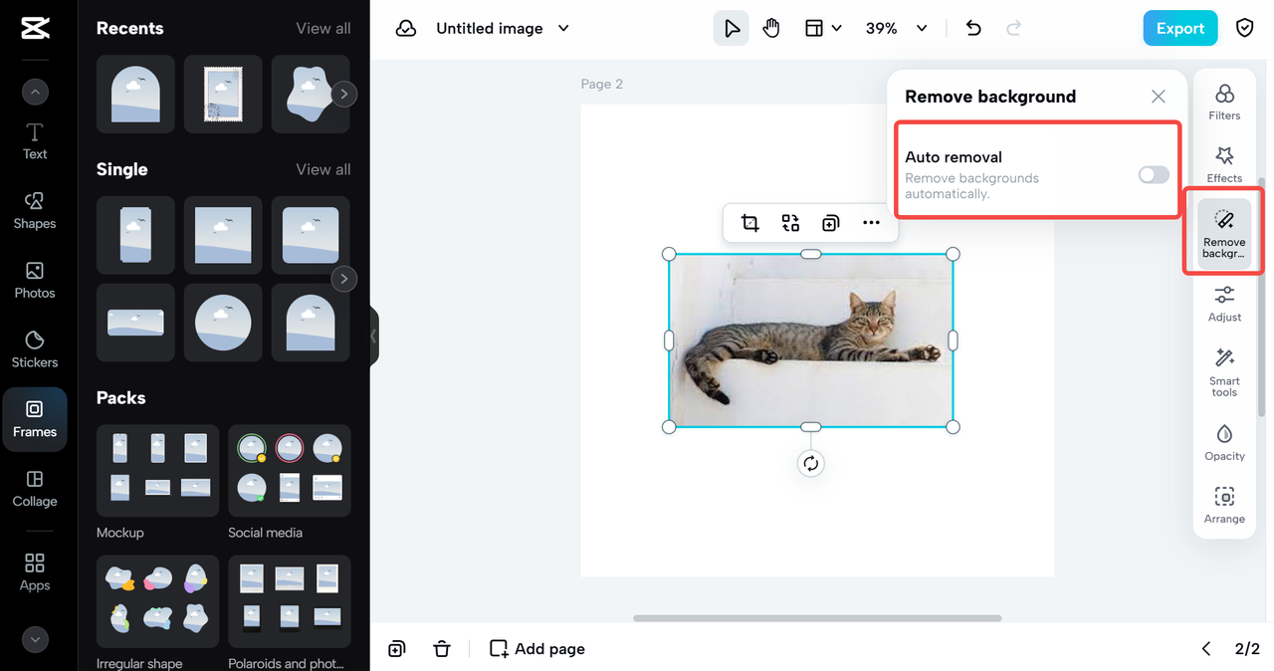This screenshot has height=671, width=1274.
Task: Click the Page 2 label
Action: pos(602,84)
